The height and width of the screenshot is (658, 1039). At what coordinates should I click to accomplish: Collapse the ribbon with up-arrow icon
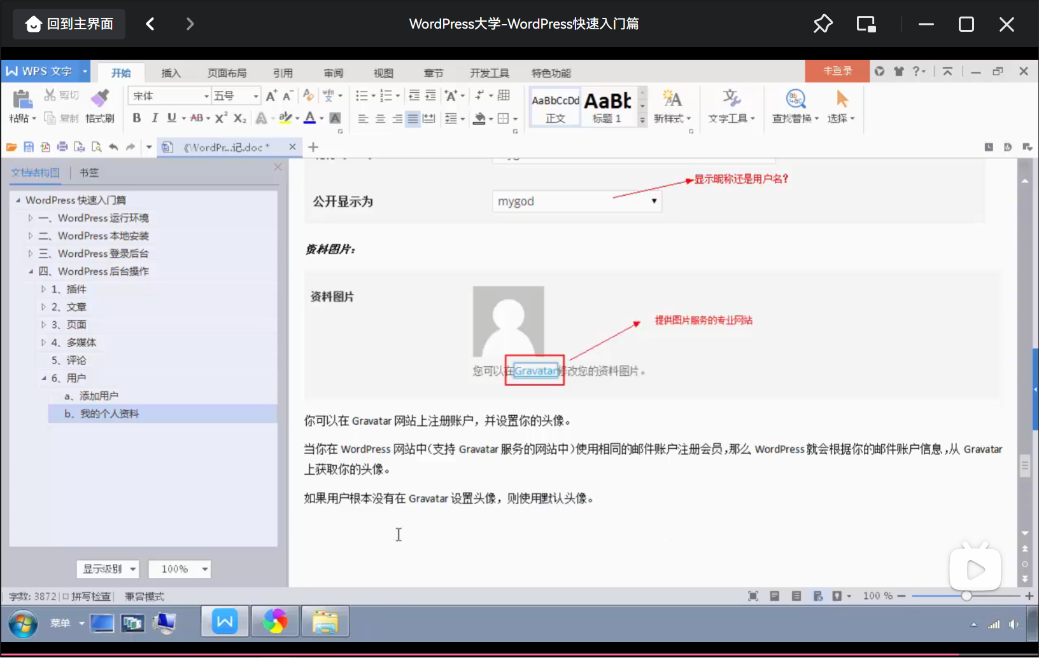[947, 71]
